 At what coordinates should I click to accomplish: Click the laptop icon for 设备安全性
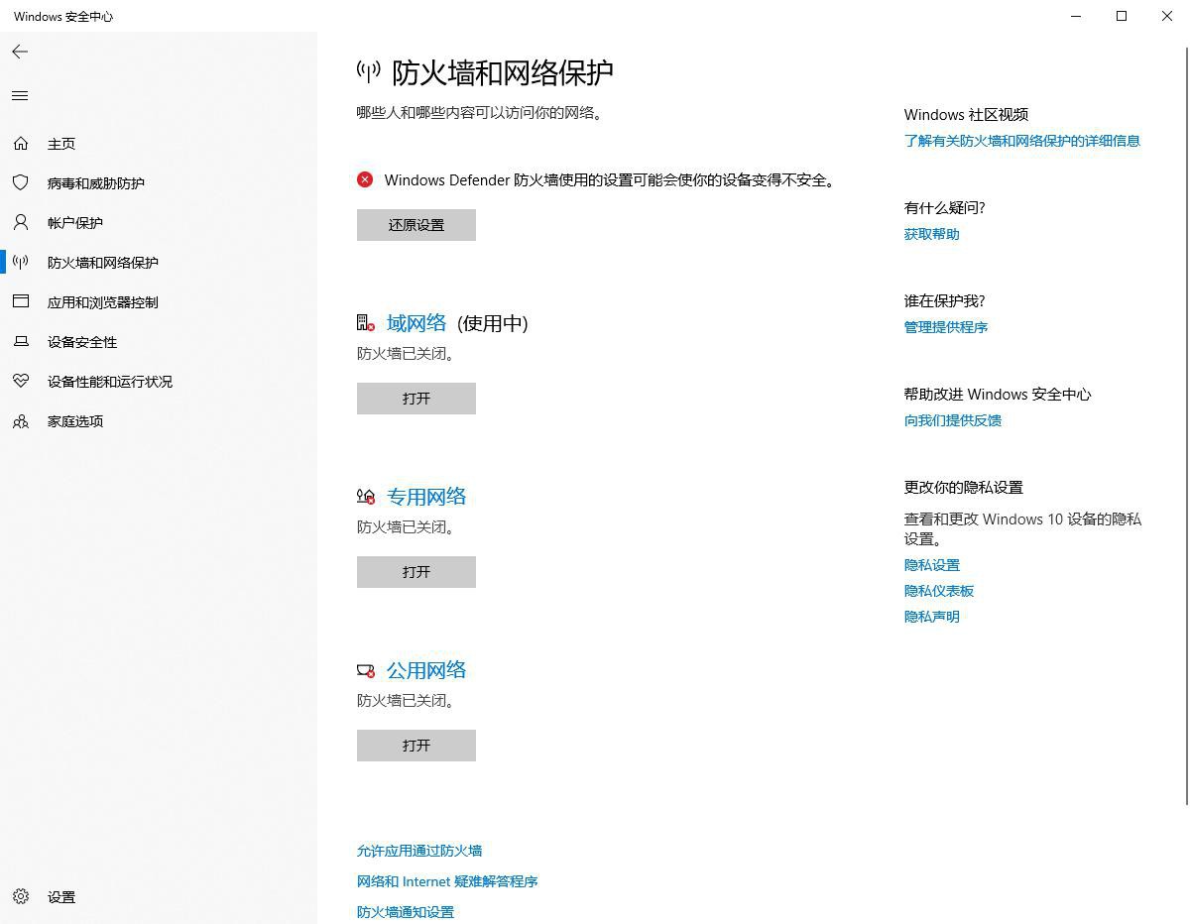tap(21, 342)
